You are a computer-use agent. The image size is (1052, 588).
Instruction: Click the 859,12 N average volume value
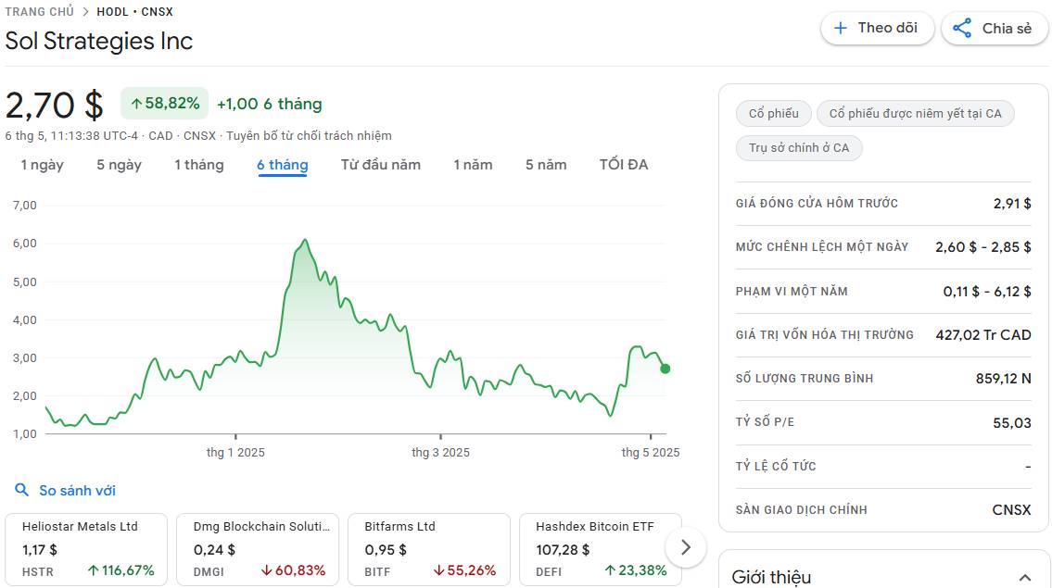1004,378
